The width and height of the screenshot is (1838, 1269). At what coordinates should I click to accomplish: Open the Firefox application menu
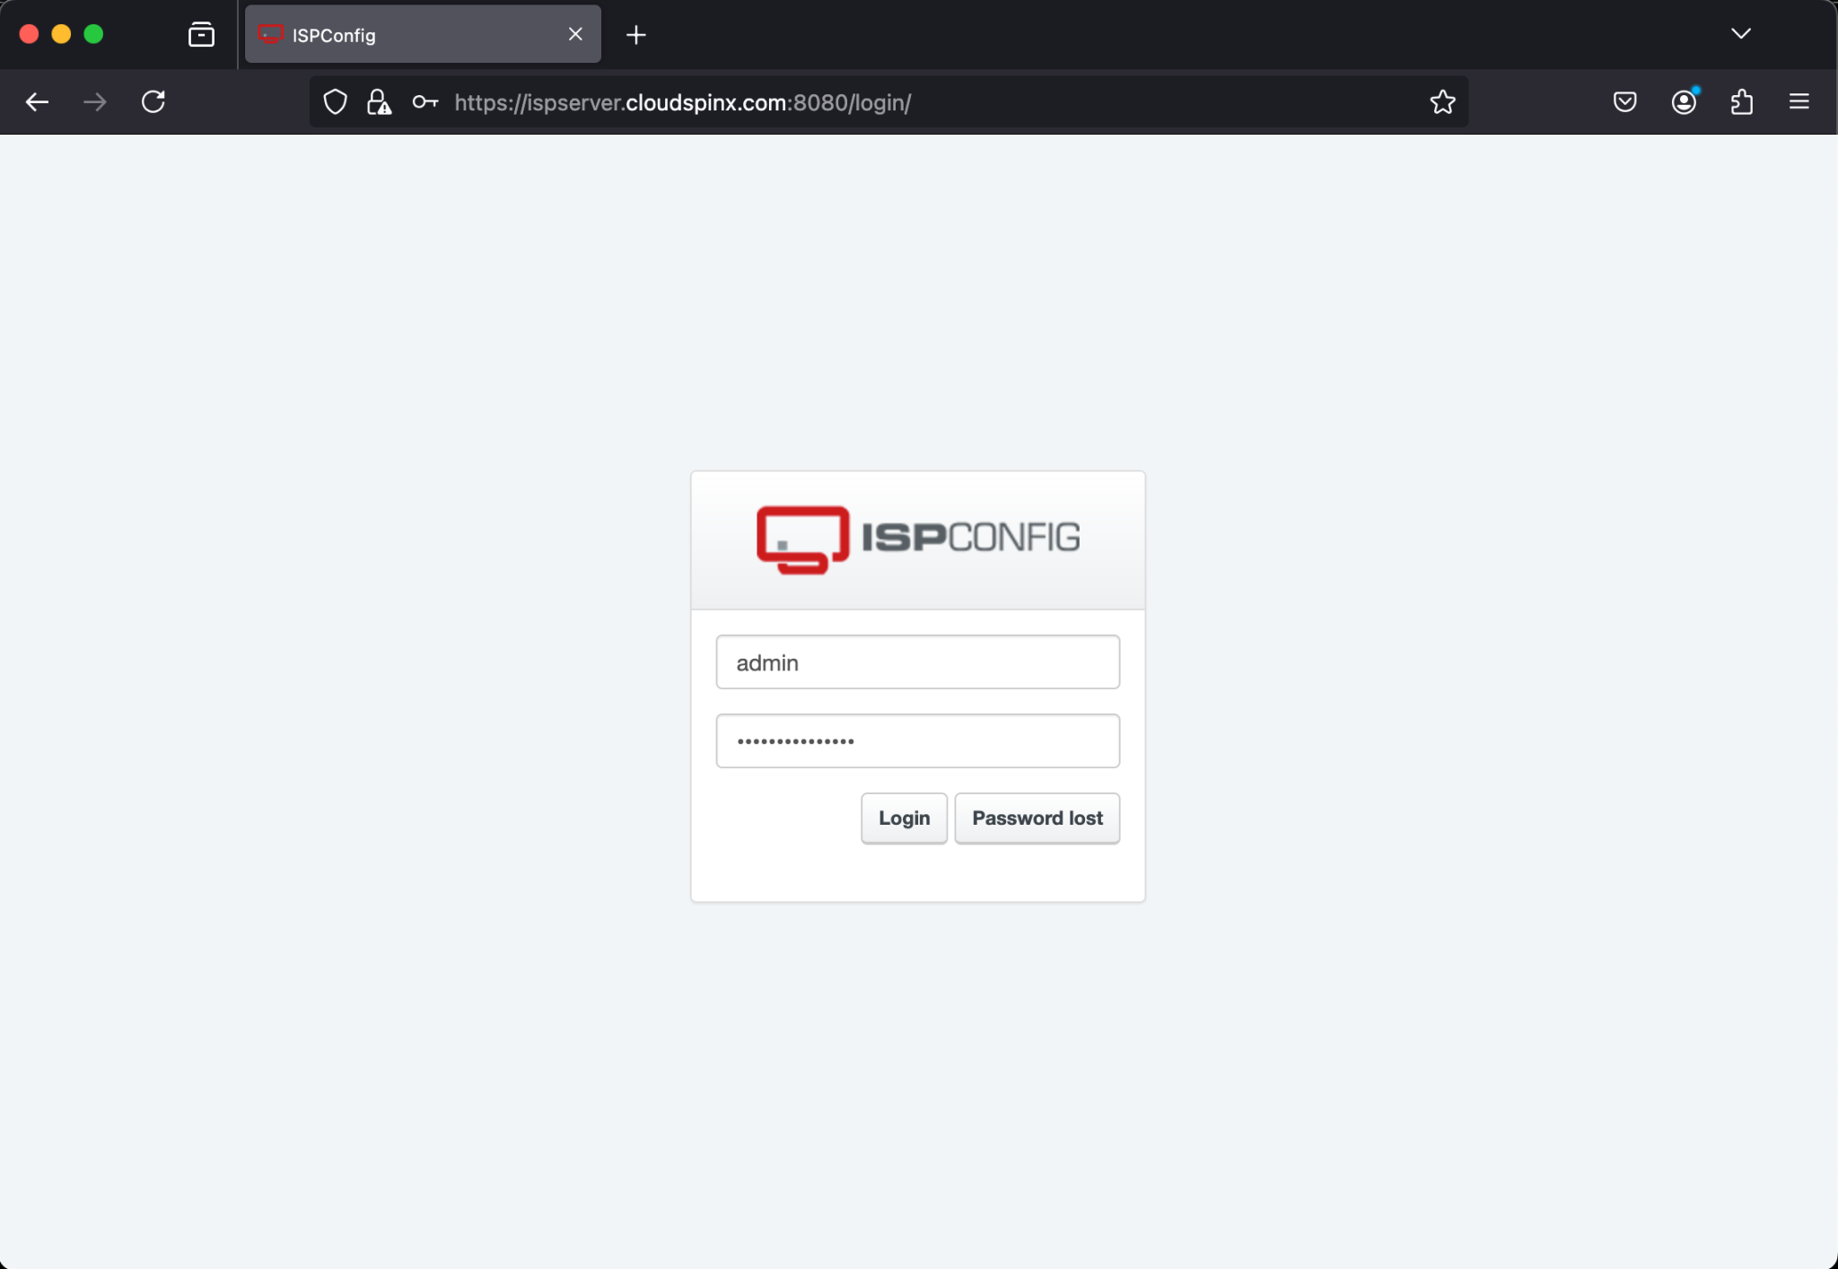1800,101
